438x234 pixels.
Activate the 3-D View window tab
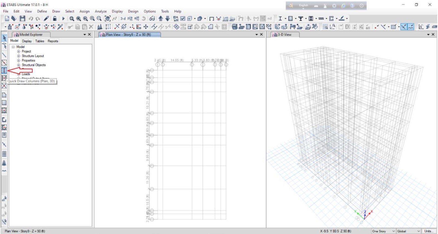pyautogui.click(x=284, y=35)
